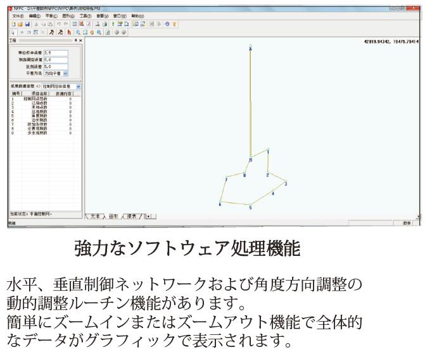Pin the 工程 panel with pushpin icon
This screenshot has height=352, width=425.
[75, 40]
